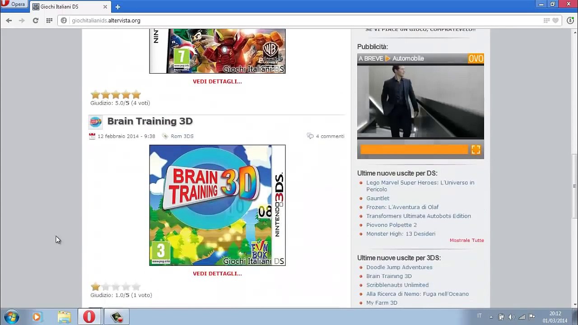This screenshot has height=325, width=578.
Task: Add page to Stash with heart icon
Action: pyautogui.click(x=555, y=20)
